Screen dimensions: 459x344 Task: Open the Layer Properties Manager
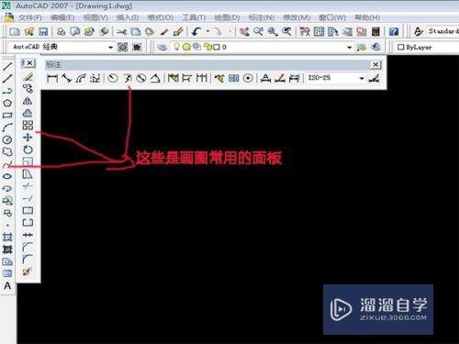point(162,47)
